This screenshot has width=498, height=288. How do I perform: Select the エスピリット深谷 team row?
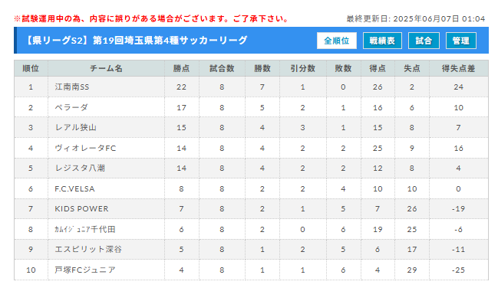pyautogui.click(x=251, y=249)
